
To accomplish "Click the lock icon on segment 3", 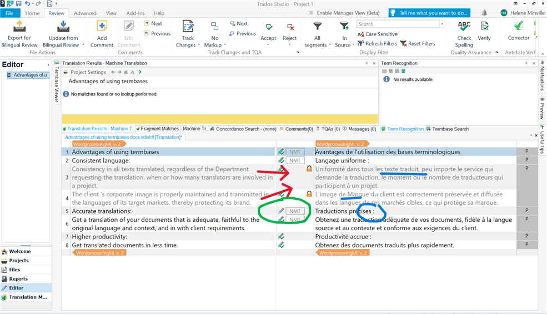I will (x=309, y=169).
